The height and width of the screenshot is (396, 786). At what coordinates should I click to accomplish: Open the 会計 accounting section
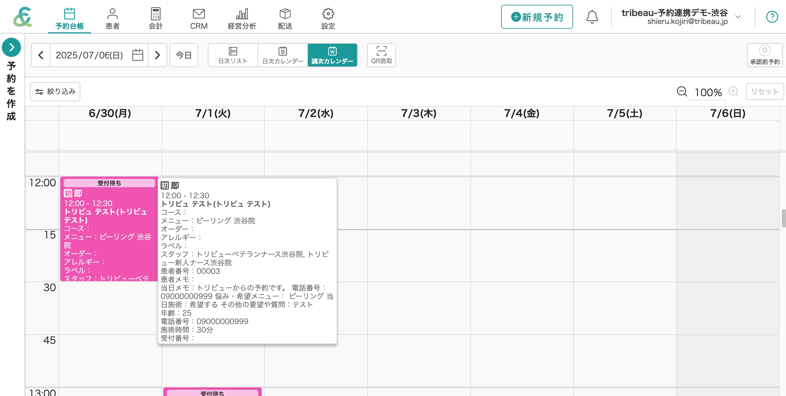click(156, 18)
